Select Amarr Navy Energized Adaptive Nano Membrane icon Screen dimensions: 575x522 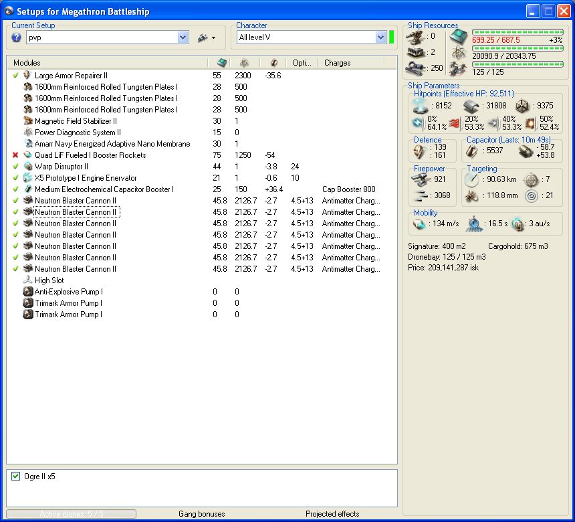pyautogui.click(x=28, y=143)
